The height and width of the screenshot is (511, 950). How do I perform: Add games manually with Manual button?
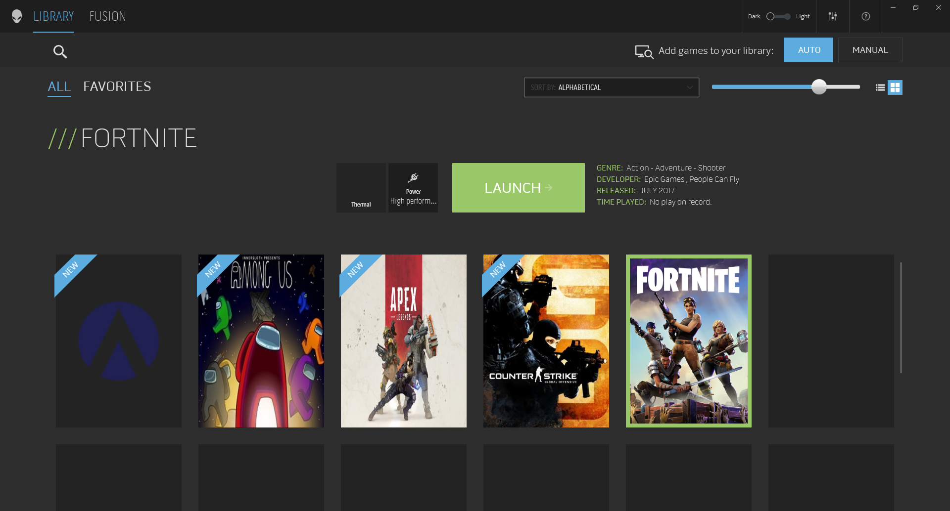(870, 50)
